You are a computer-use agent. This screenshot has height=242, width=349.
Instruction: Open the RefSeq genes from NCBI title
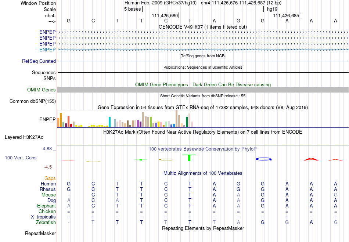pos(203,56)
